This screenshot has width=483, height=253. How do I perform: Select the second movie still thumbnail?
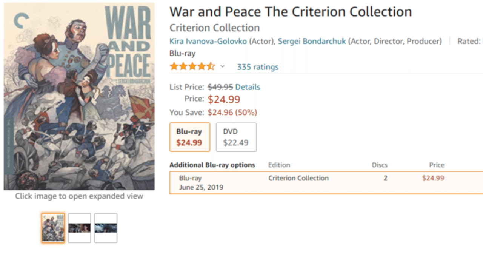click(79, 228)
